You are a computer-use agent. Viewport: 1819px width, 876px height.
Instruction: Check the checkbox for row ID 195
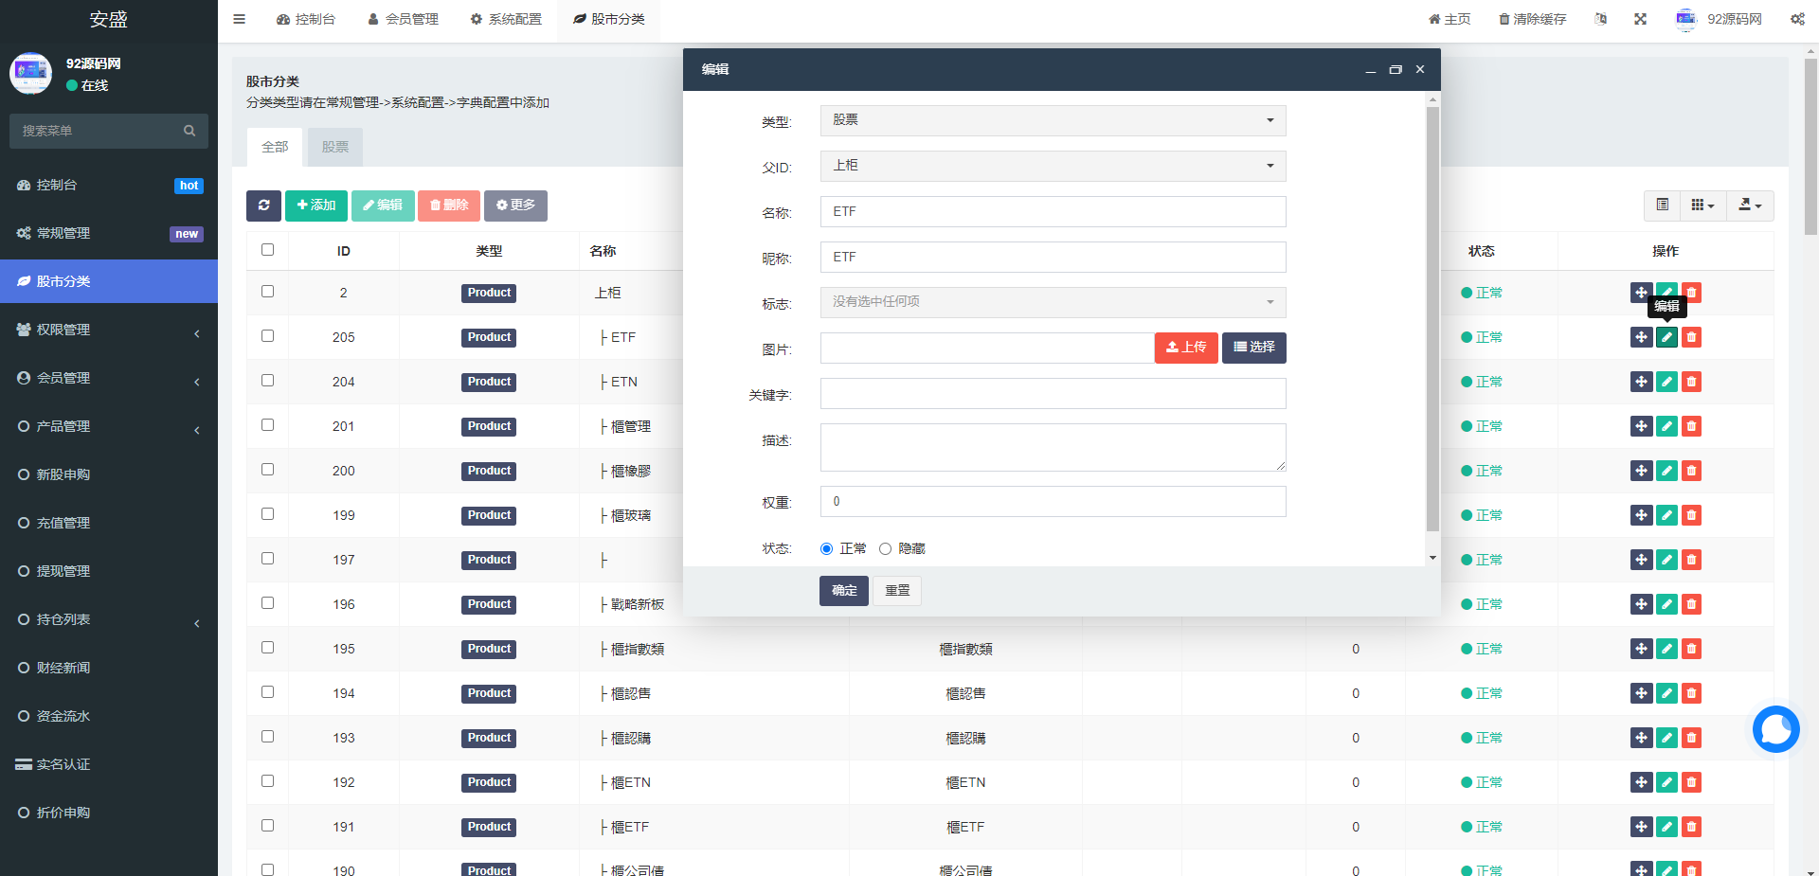coord(267,648)
